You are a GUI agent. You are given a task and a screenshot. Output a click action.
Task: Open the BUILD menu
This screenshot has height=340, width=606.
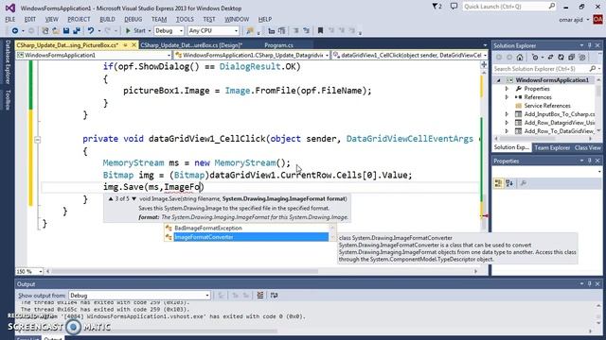107,19
